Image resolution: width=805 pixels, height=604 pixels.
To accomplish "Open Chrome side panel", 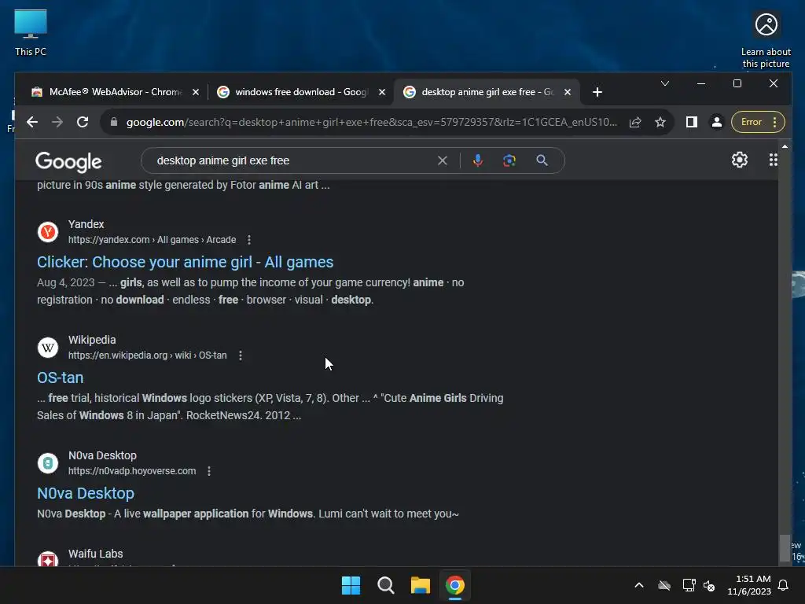I will point(692,122).
